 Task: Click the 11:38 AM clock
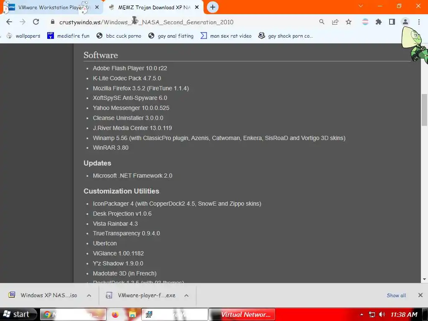(x=404, y=314)
